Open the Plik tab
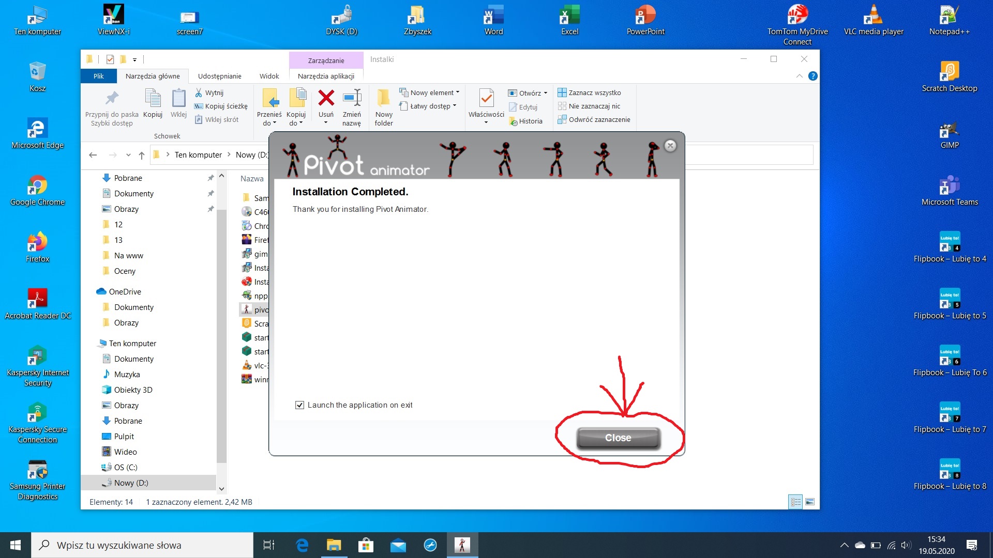Screen dimensions: 993x558 (98, 76)
